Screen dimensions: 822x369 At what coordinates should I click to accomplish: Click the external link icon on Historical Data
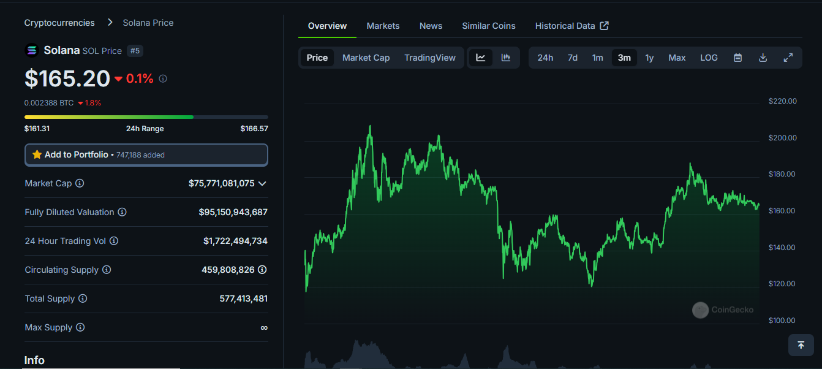pos(605,26)
